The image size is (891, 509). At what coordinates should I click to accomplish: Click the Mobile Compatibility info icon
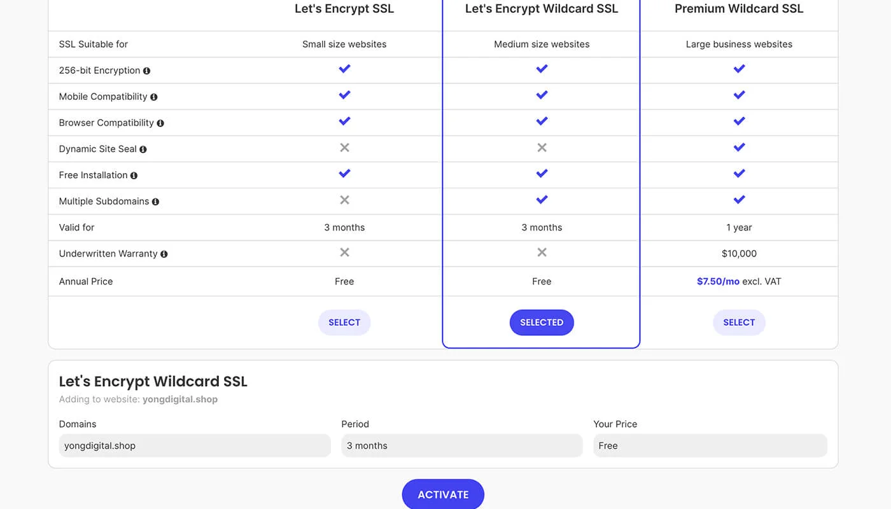point(153,97)
